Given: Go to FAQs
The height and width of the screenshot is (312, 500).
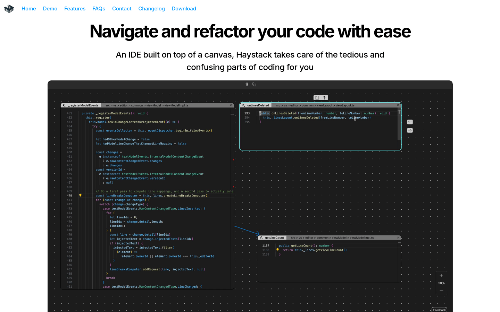Looking at the screenshot, I should click(99, 9).
